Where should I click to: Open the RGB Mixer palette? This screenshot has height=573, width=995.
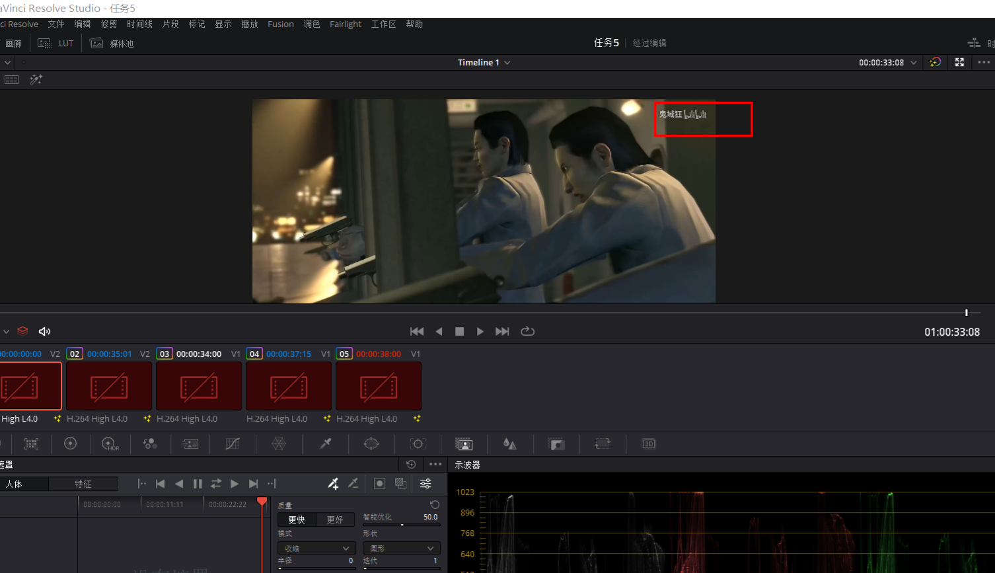click(x=150, y=444)
